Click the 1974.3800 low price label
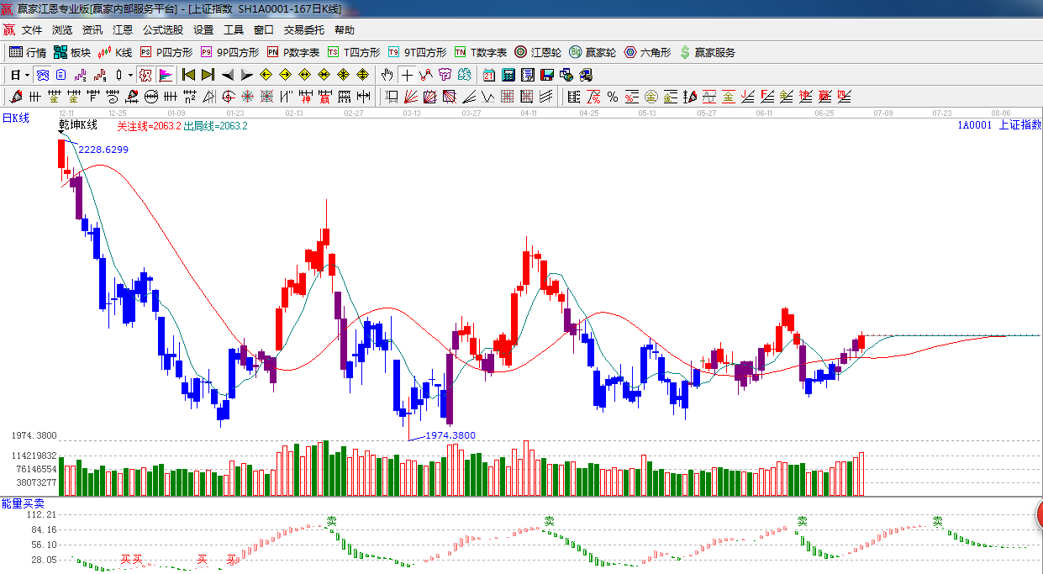The image size is (1043, 574). pyautogui.click(x=450, y=435)
